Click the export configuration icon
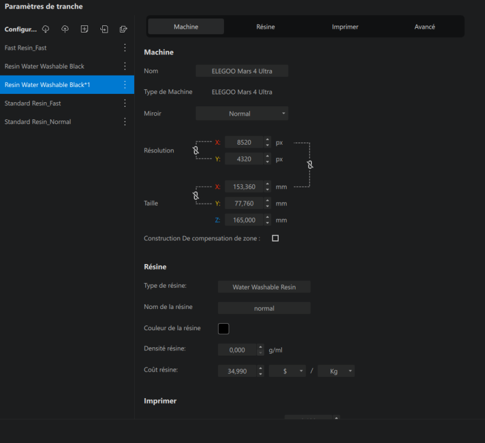The height and width of the screenshot is (443, 485). pyautogui.click(x=123, y=29)
